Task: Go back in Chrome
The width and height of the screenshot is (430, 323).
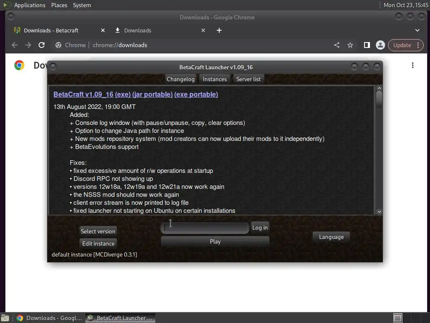Action: [x=15, y=45]
